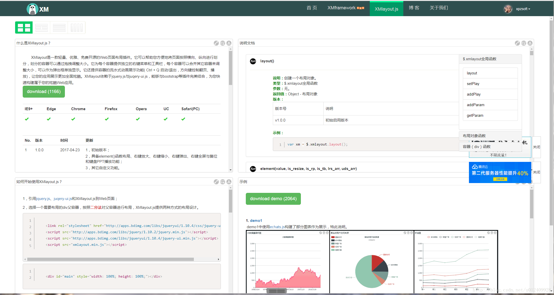
Task: Click the code block scroll-right arrow
Action: pos(219,259)
